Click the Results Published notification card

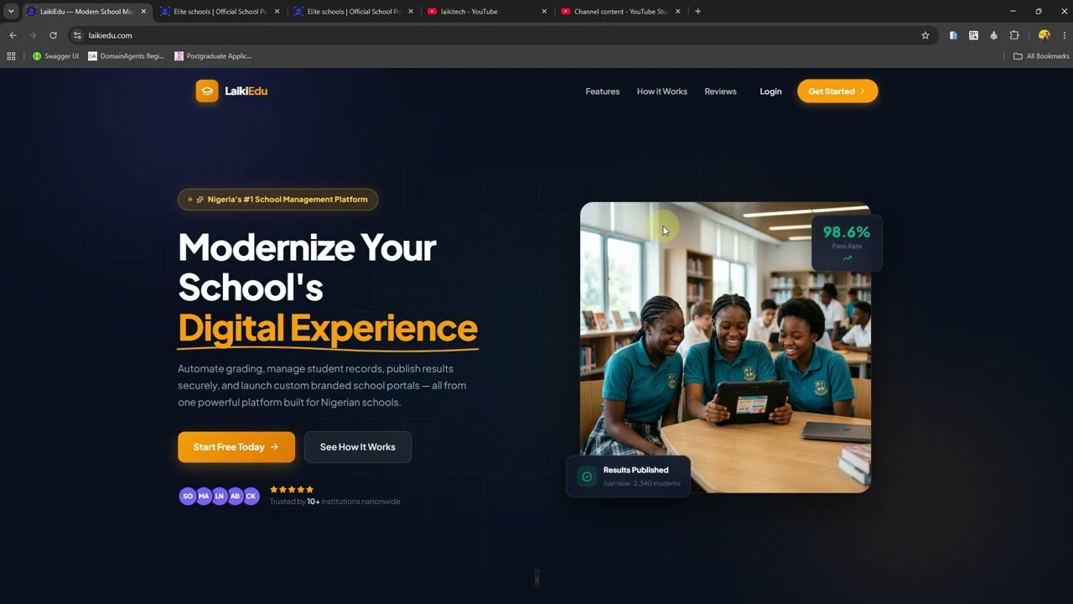pyautogui.click(x=629, y=476)
